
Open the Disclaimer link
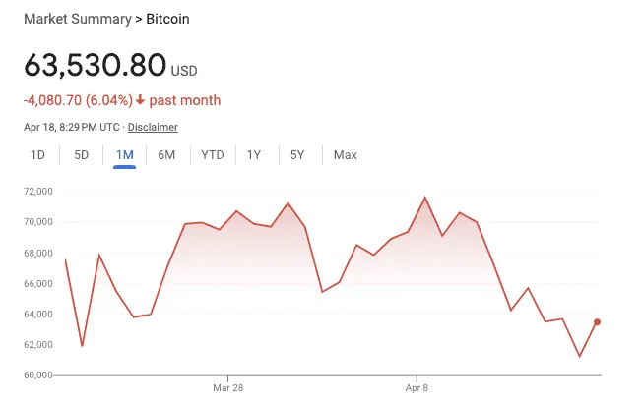tap(153, 127)
